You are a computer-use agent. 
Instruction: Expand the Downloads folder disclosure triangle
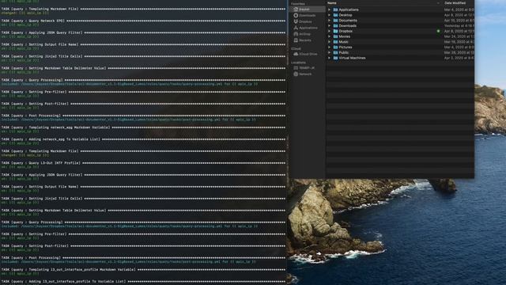pyautogui.click(x=330, y=26)
